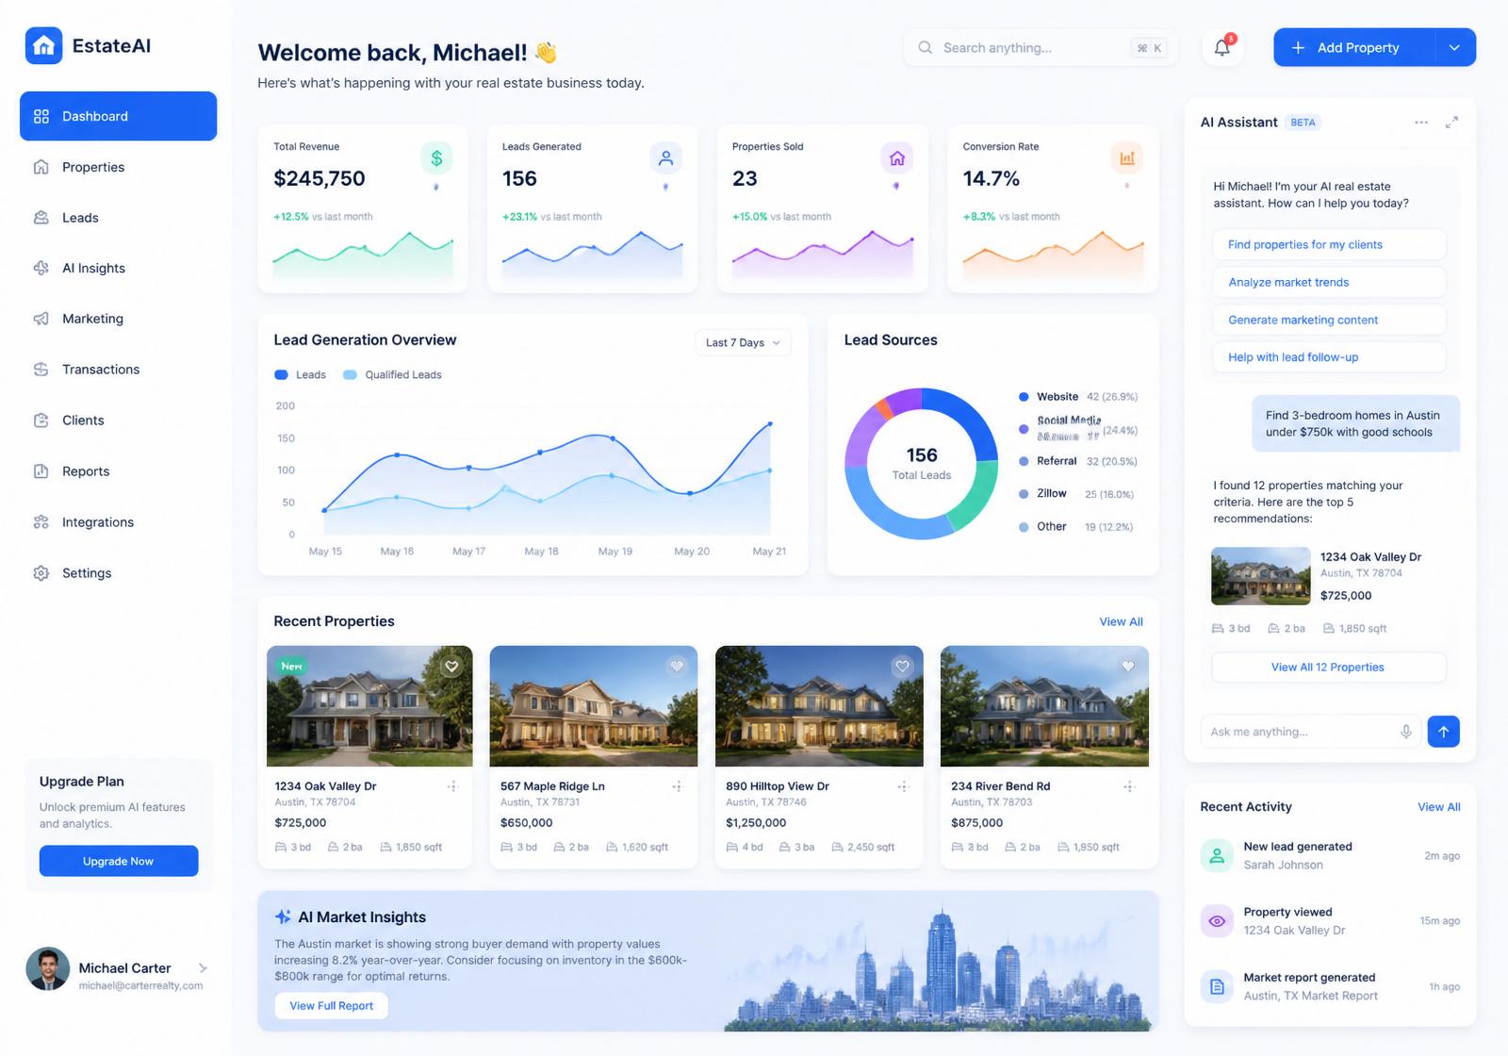Focus the Search anything field
The image size is (1508, 1056).
[x=1041, y=47]
